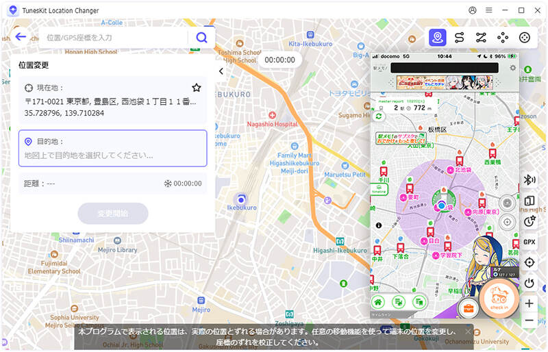Select the Change Location mode icon
548x352 pixels.
coord(438,38)
